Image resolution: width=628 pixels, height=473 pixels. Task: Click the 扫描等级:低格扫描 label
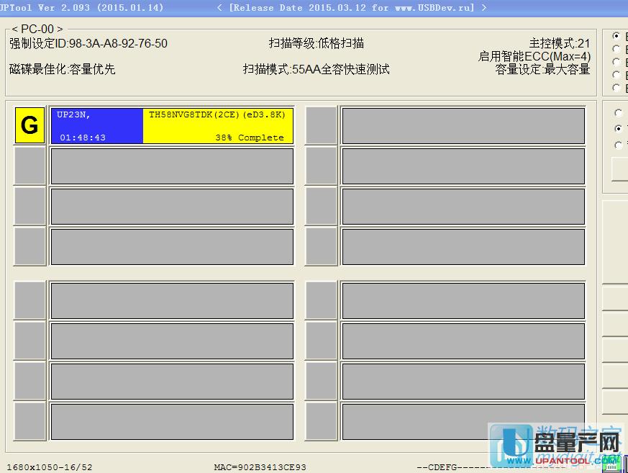(x=317, y=42)
